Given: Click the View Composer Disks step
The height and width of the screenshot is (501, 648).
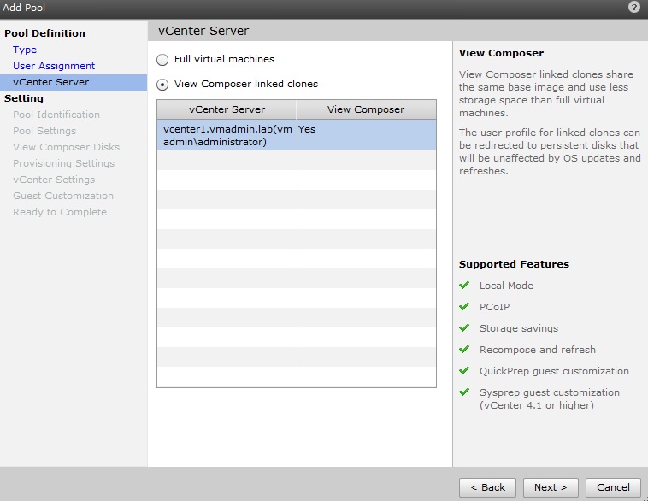Looking at the screenshot, I should [66, 147].
